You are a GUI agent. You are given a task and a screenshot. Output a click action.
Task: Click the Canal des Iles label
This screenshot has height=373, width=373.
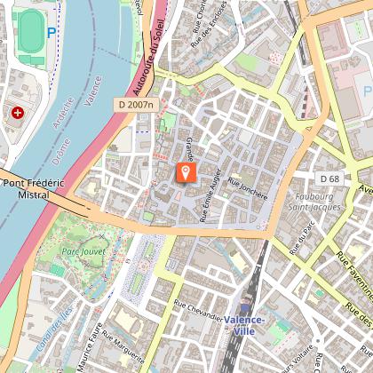tap(54, 329)
